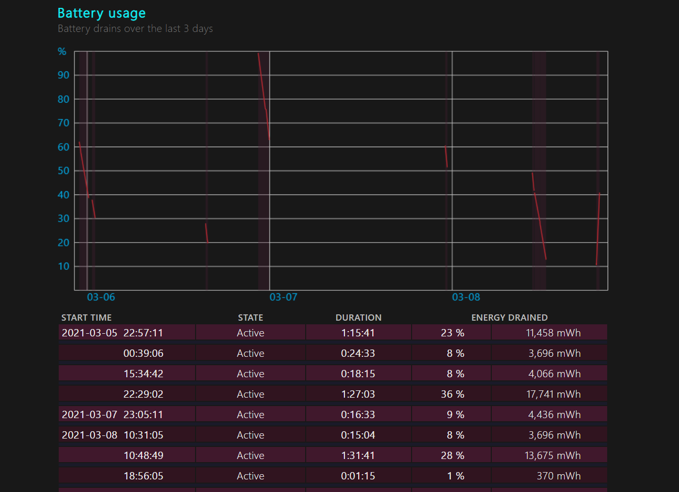Click the 36 % drained cell

click(x=452, y=394)
